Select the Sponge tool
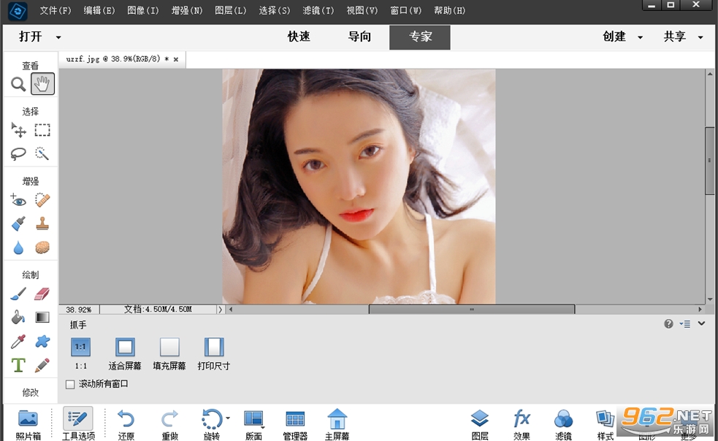Viewport: 718px width, 441px height. pos(42,248)
